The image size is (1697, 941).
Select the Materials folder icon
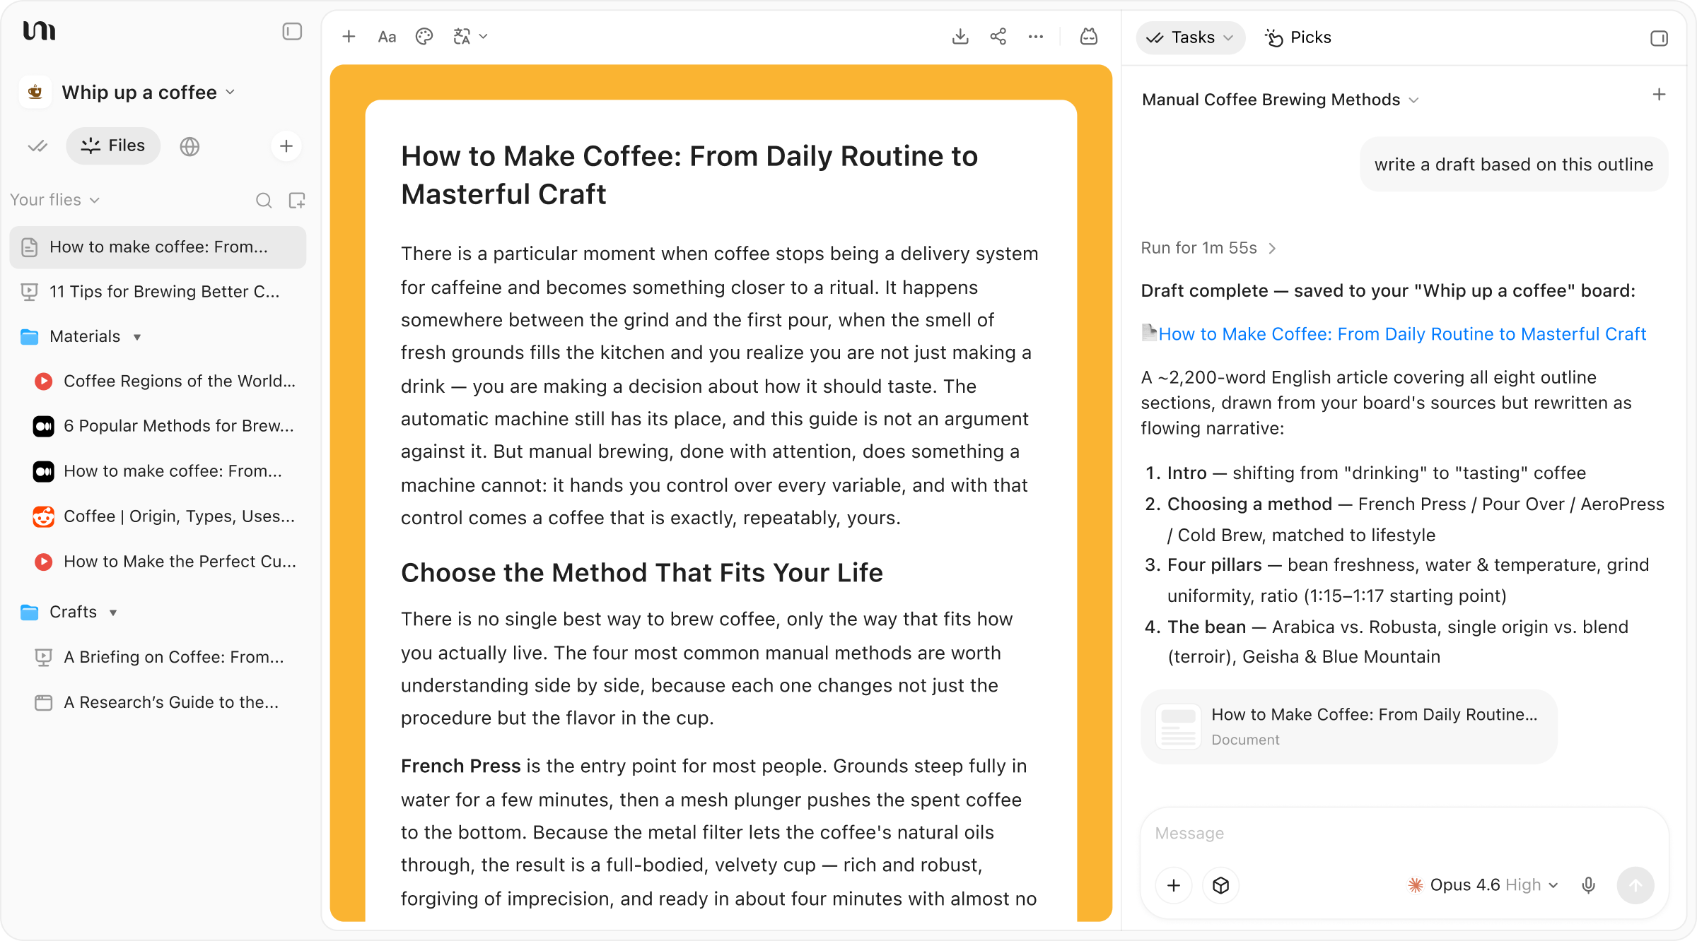[x=30, y=337]
